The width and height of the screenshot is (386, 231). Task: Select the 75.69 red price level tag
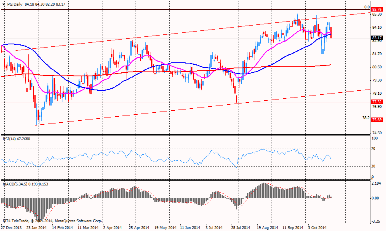[376, 119]
